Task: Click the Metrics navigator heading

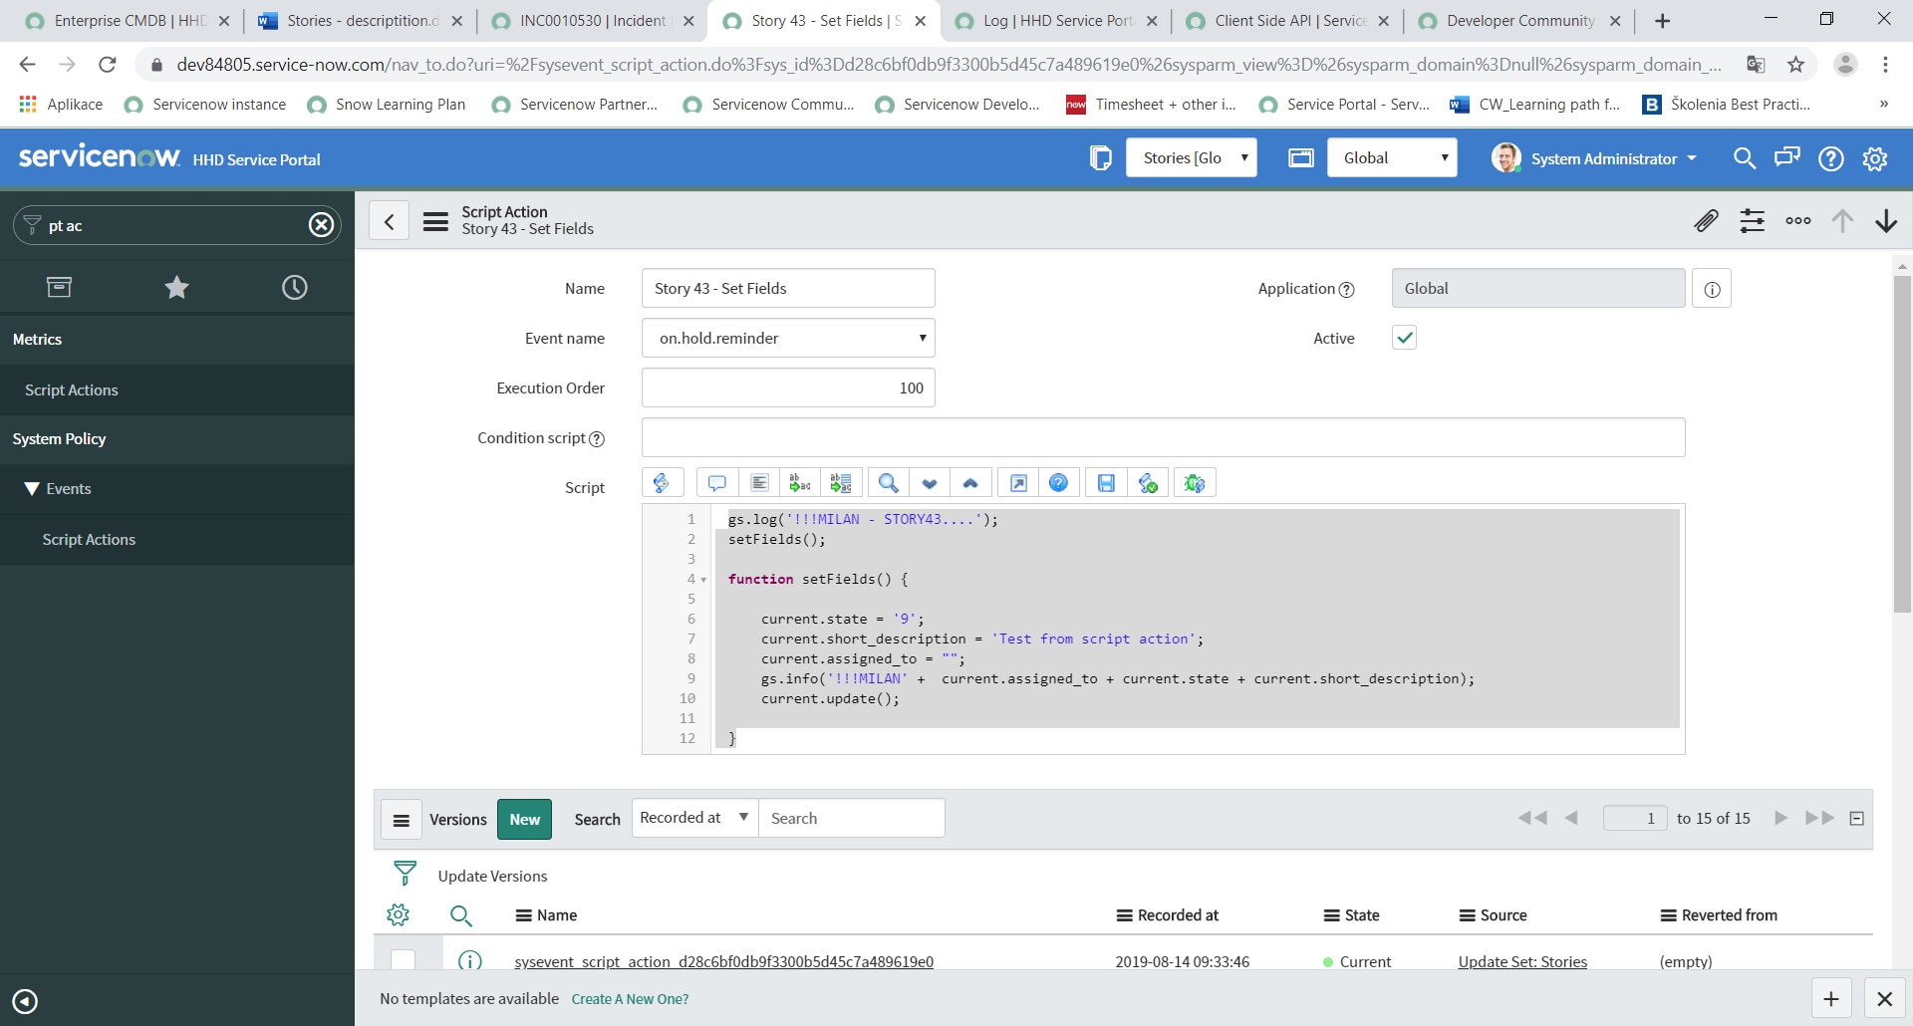Action: pos(37,339)
